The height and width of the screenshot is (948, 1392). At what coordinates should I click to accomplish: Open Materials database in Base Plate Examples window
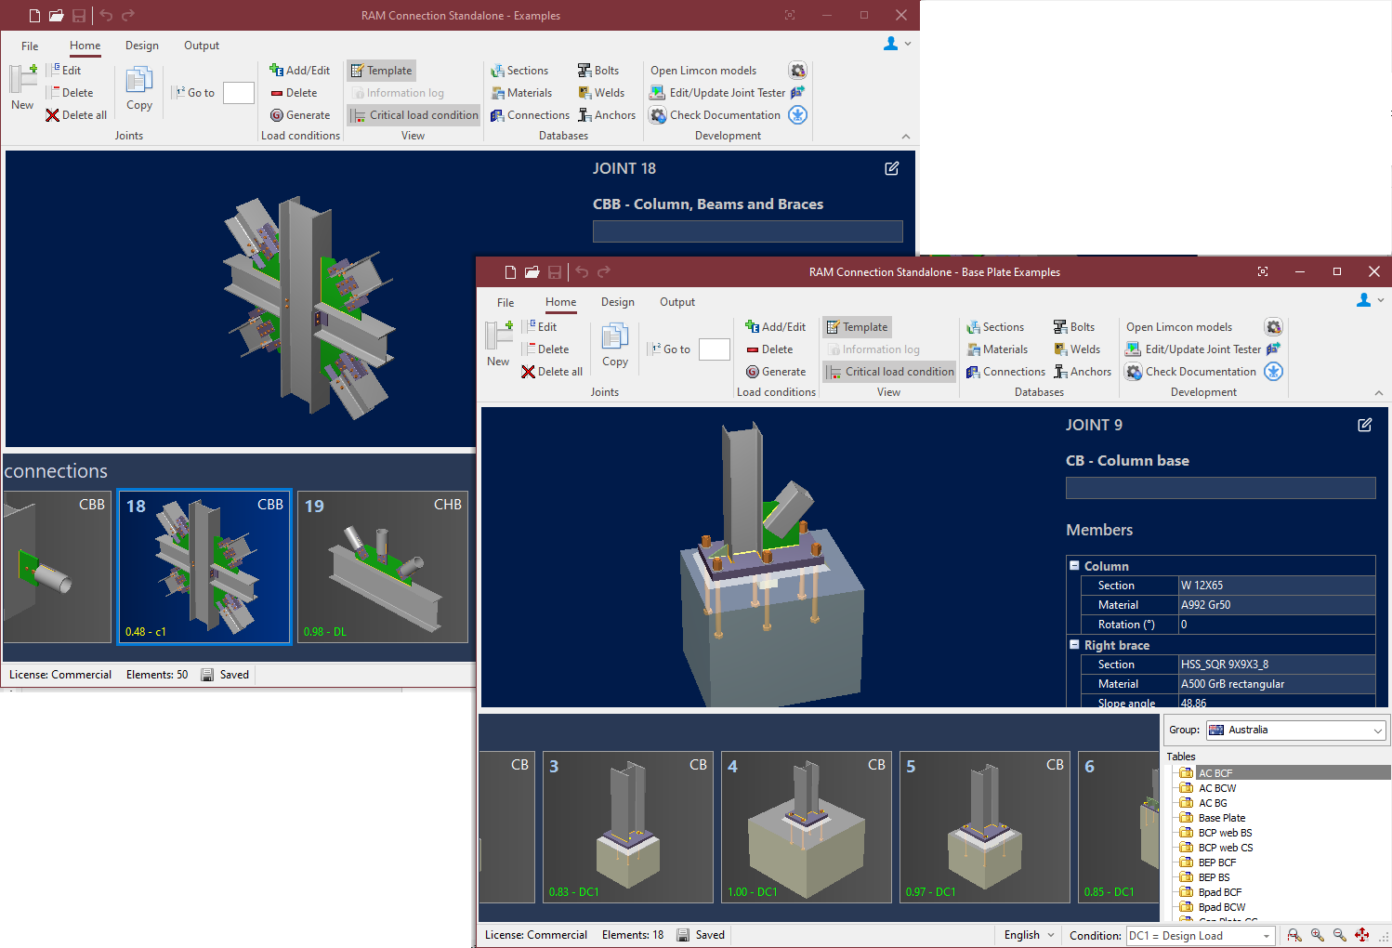996,349
